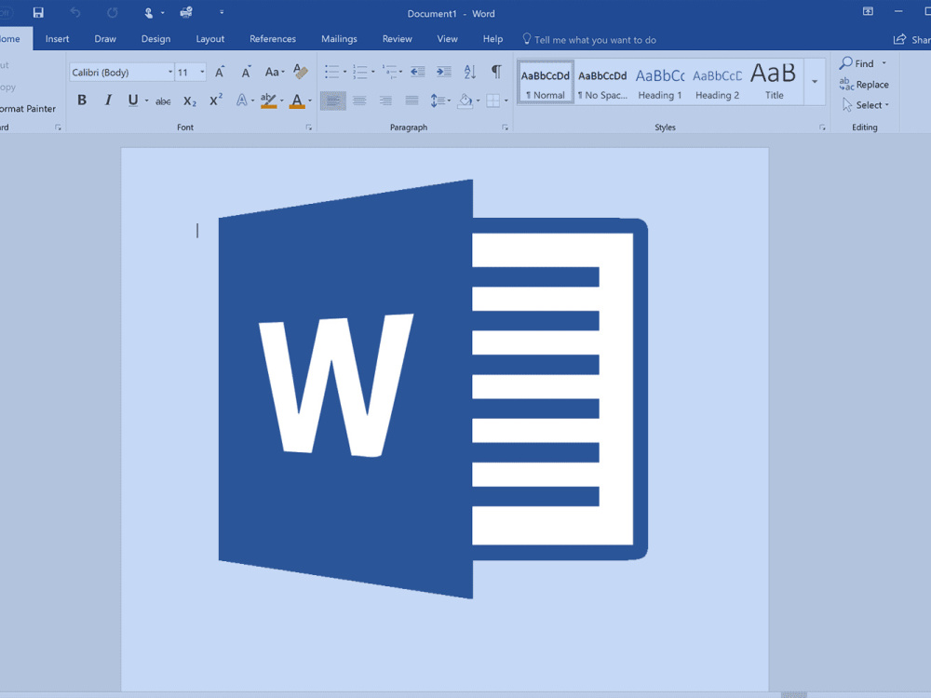Image resolution: width=931 pixels, height=698 pixels.
Task: Click the Bullets list icon
Action: 332,72
